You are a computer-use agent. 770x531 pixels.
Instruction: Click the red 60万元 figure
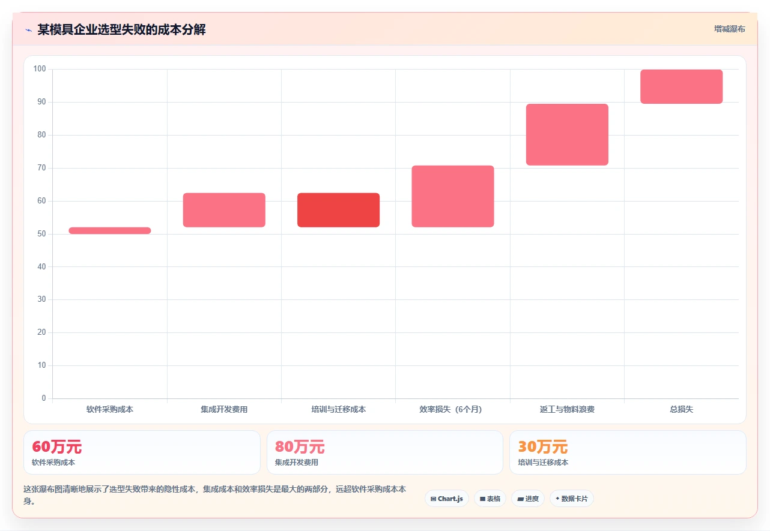click(56, 447)
